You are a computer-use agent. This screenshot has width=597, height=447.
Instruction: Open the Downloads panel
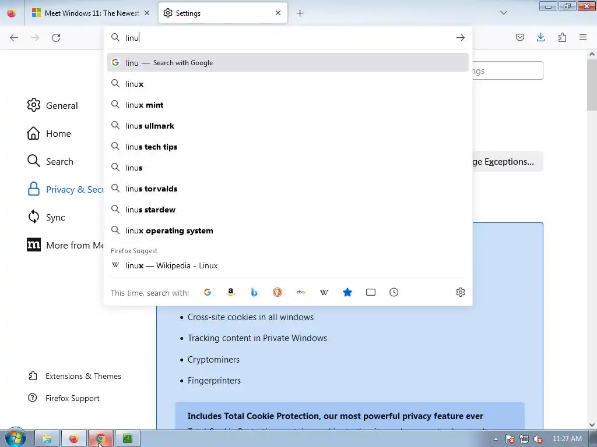540,37
